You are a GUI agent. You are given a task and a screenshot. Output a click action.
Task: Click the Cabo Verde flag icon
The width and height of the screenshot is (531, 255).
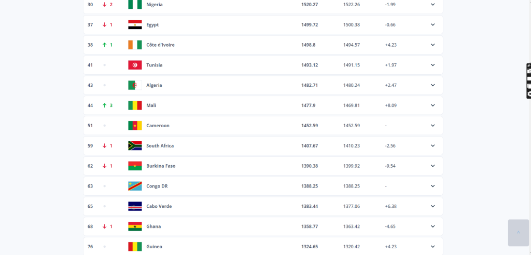(135, 206)
